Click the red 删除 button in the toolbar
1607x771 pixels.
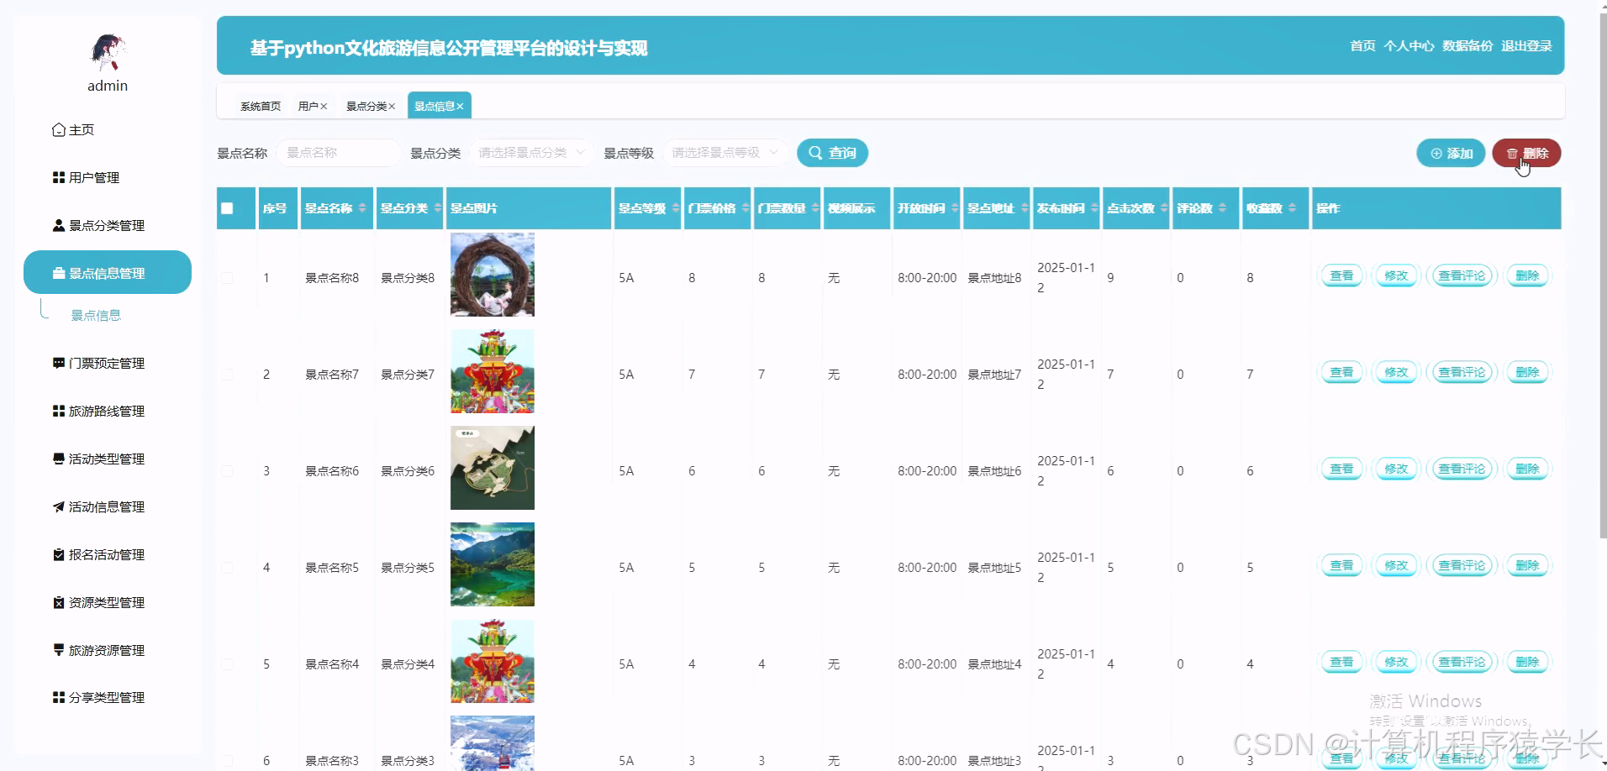(x=1526, y=153)
